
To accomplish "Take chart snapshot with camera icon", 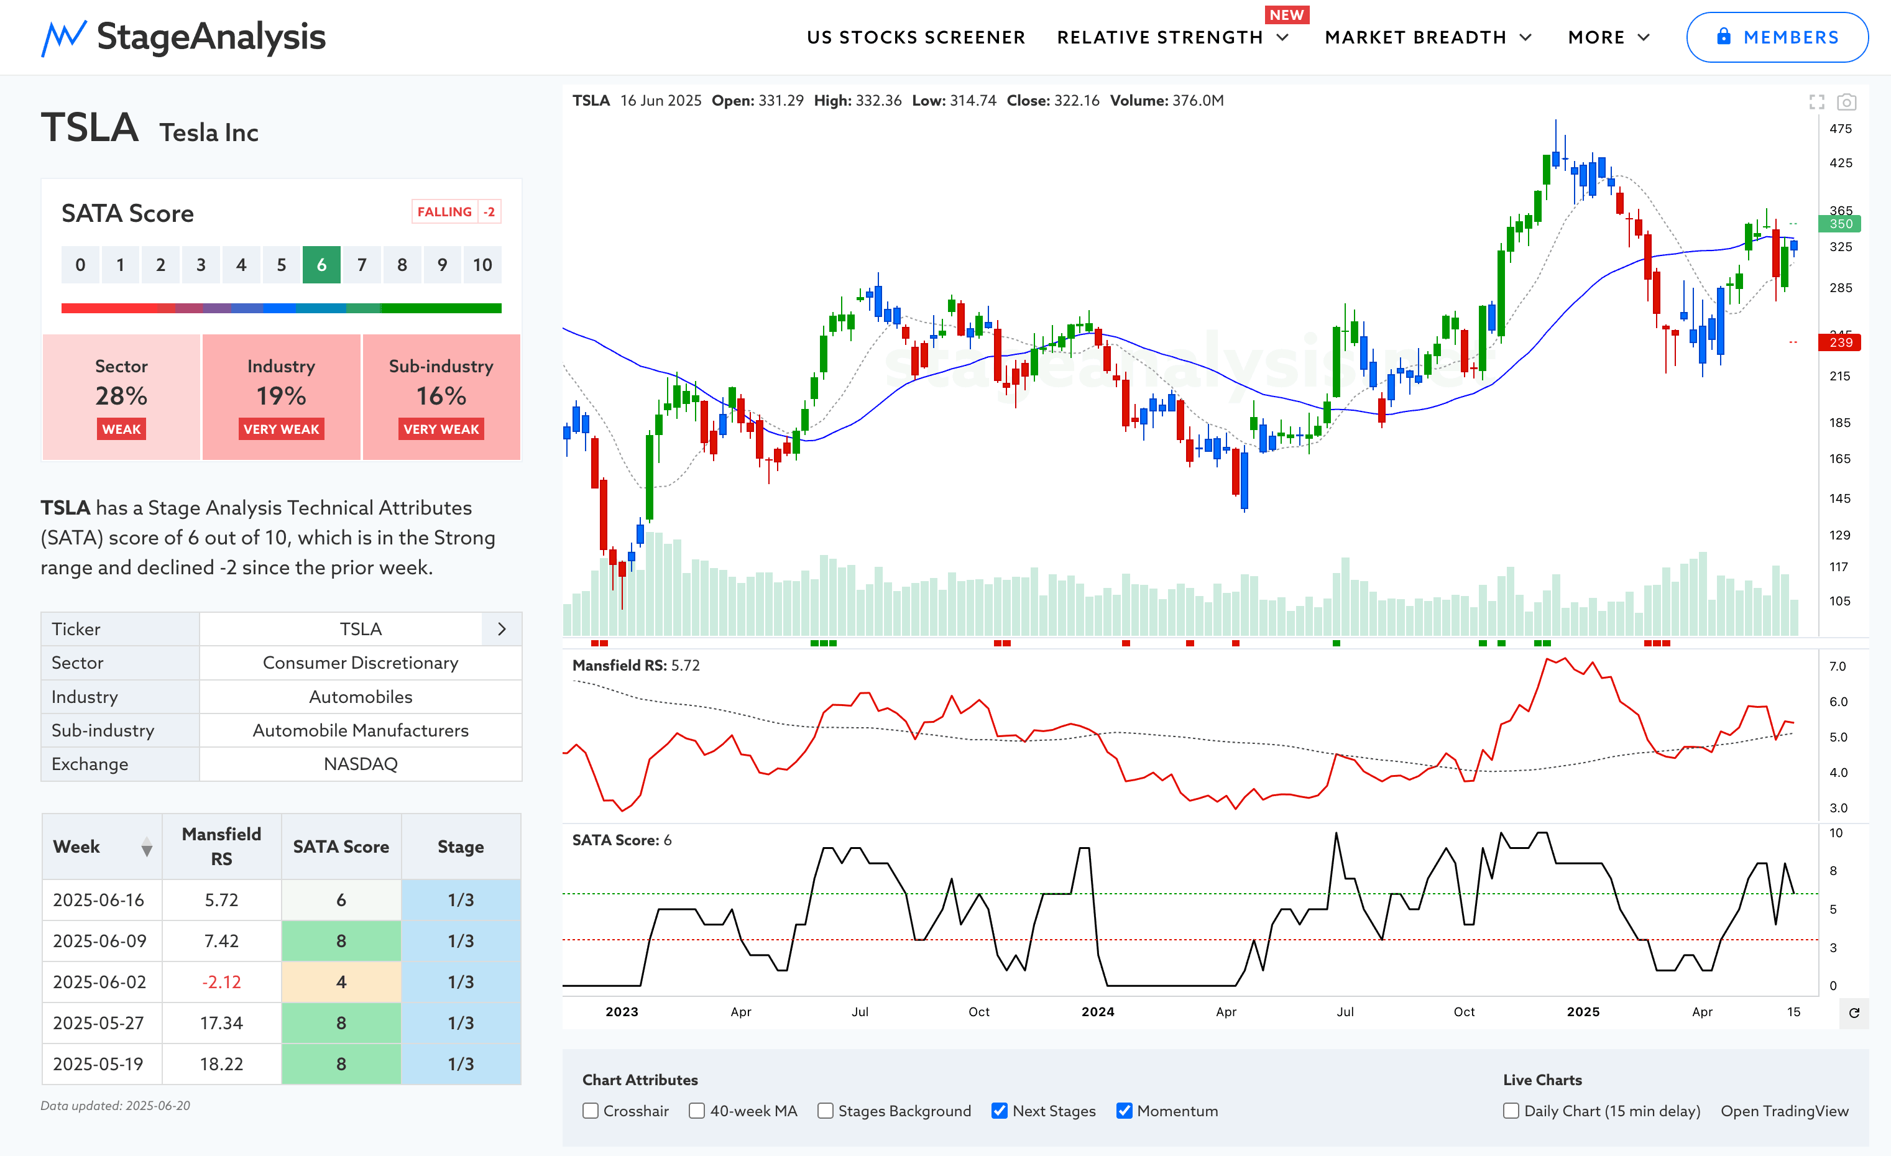I will tap(1846, 102).
